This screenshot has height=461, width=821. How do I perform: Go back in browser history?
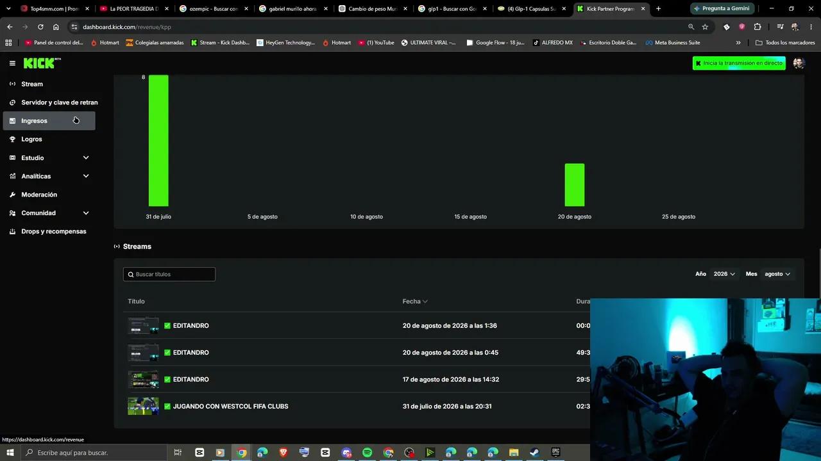10,27
